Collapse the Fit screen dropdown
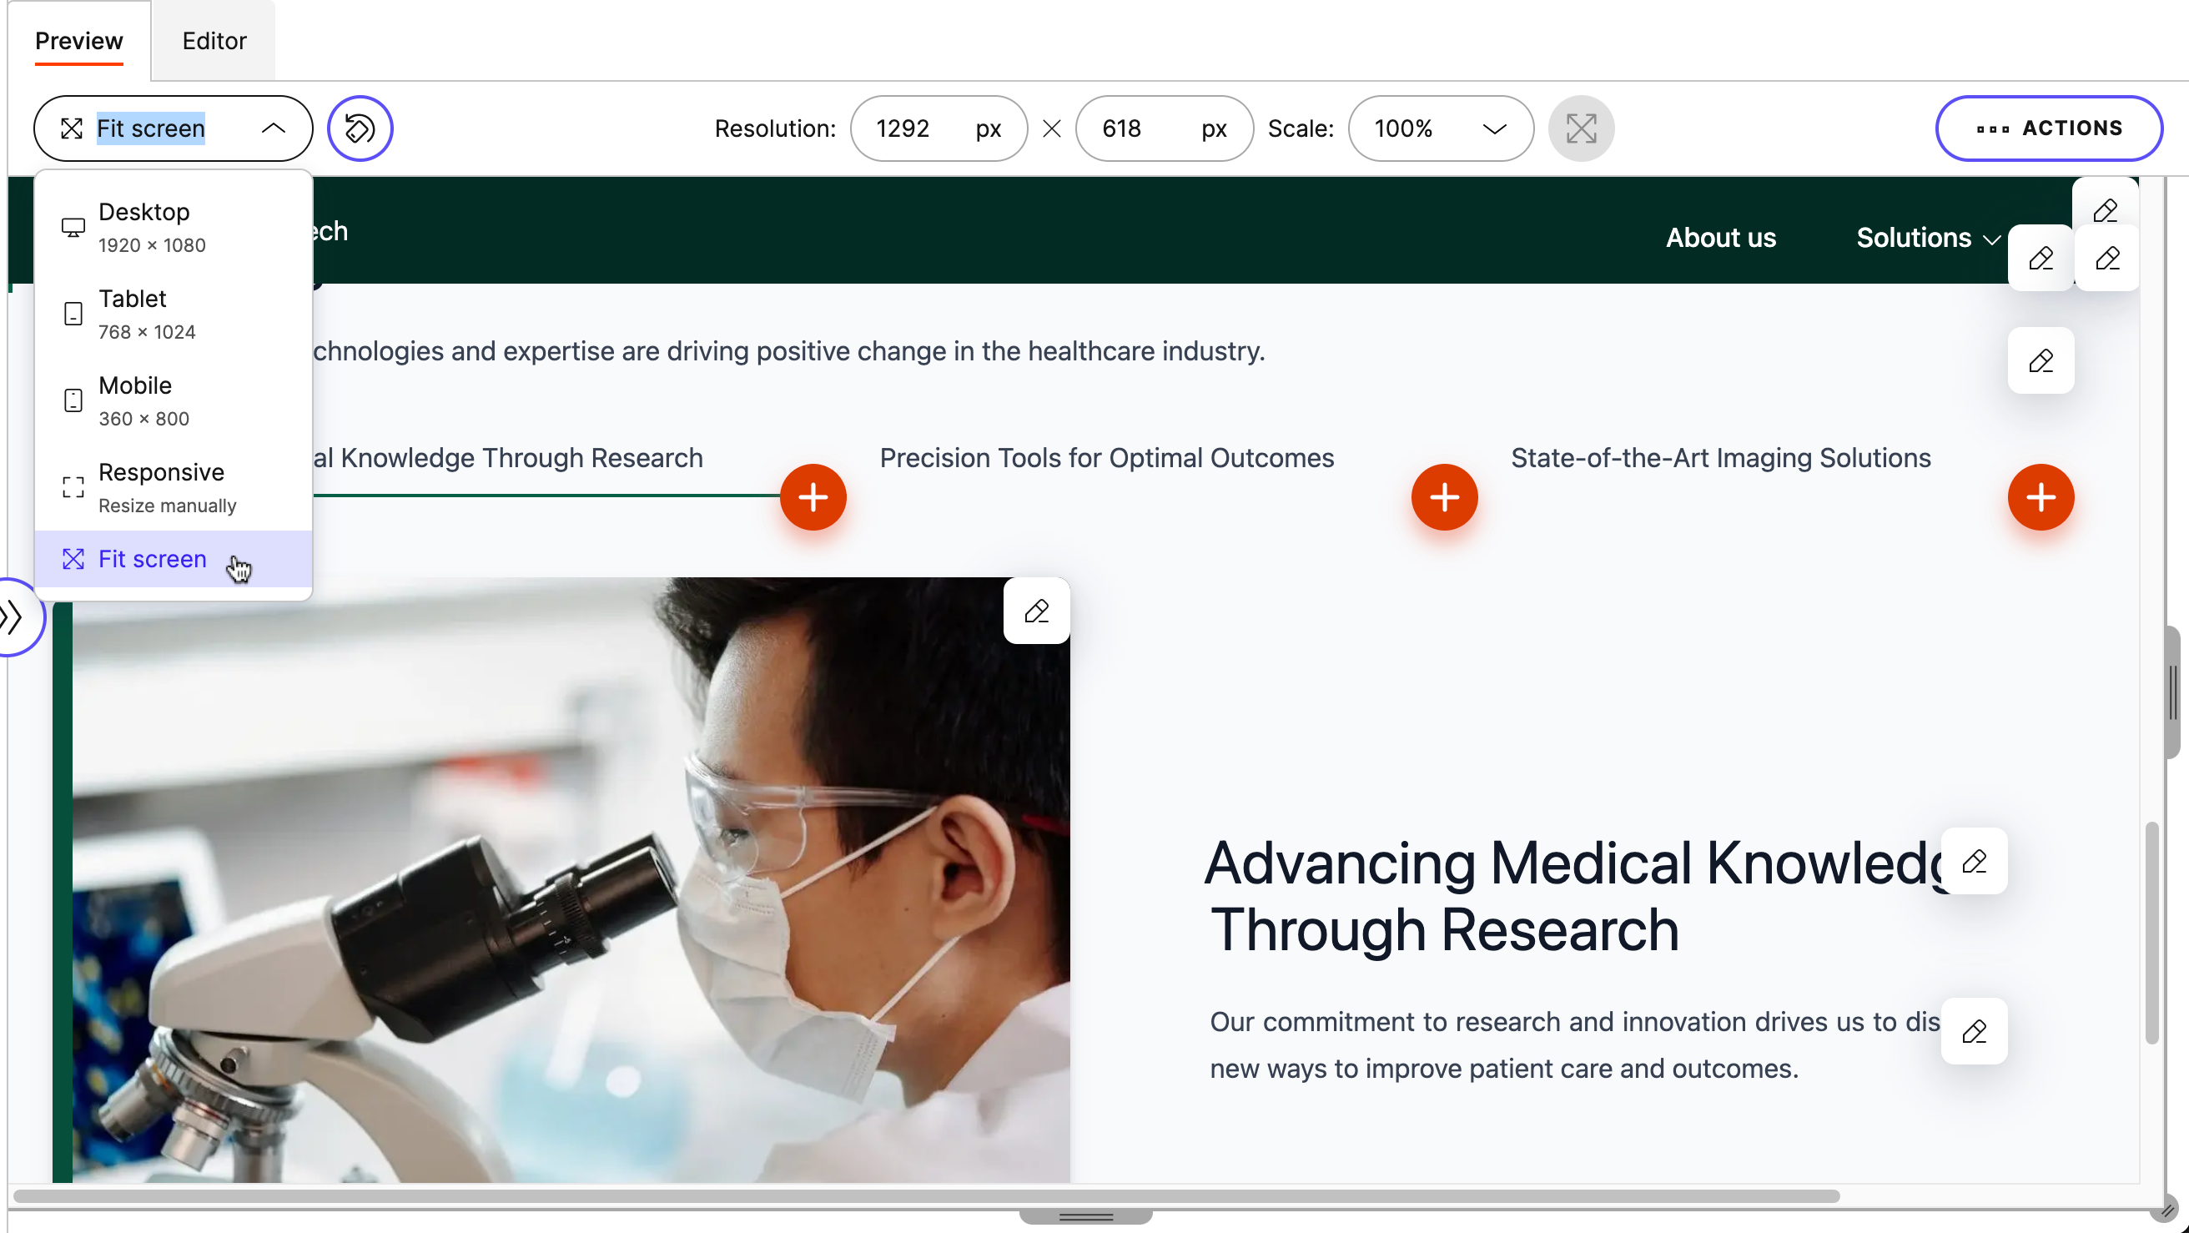Image resolution: width=2189 pixels, height=1233 pixels. pos(273,128)
